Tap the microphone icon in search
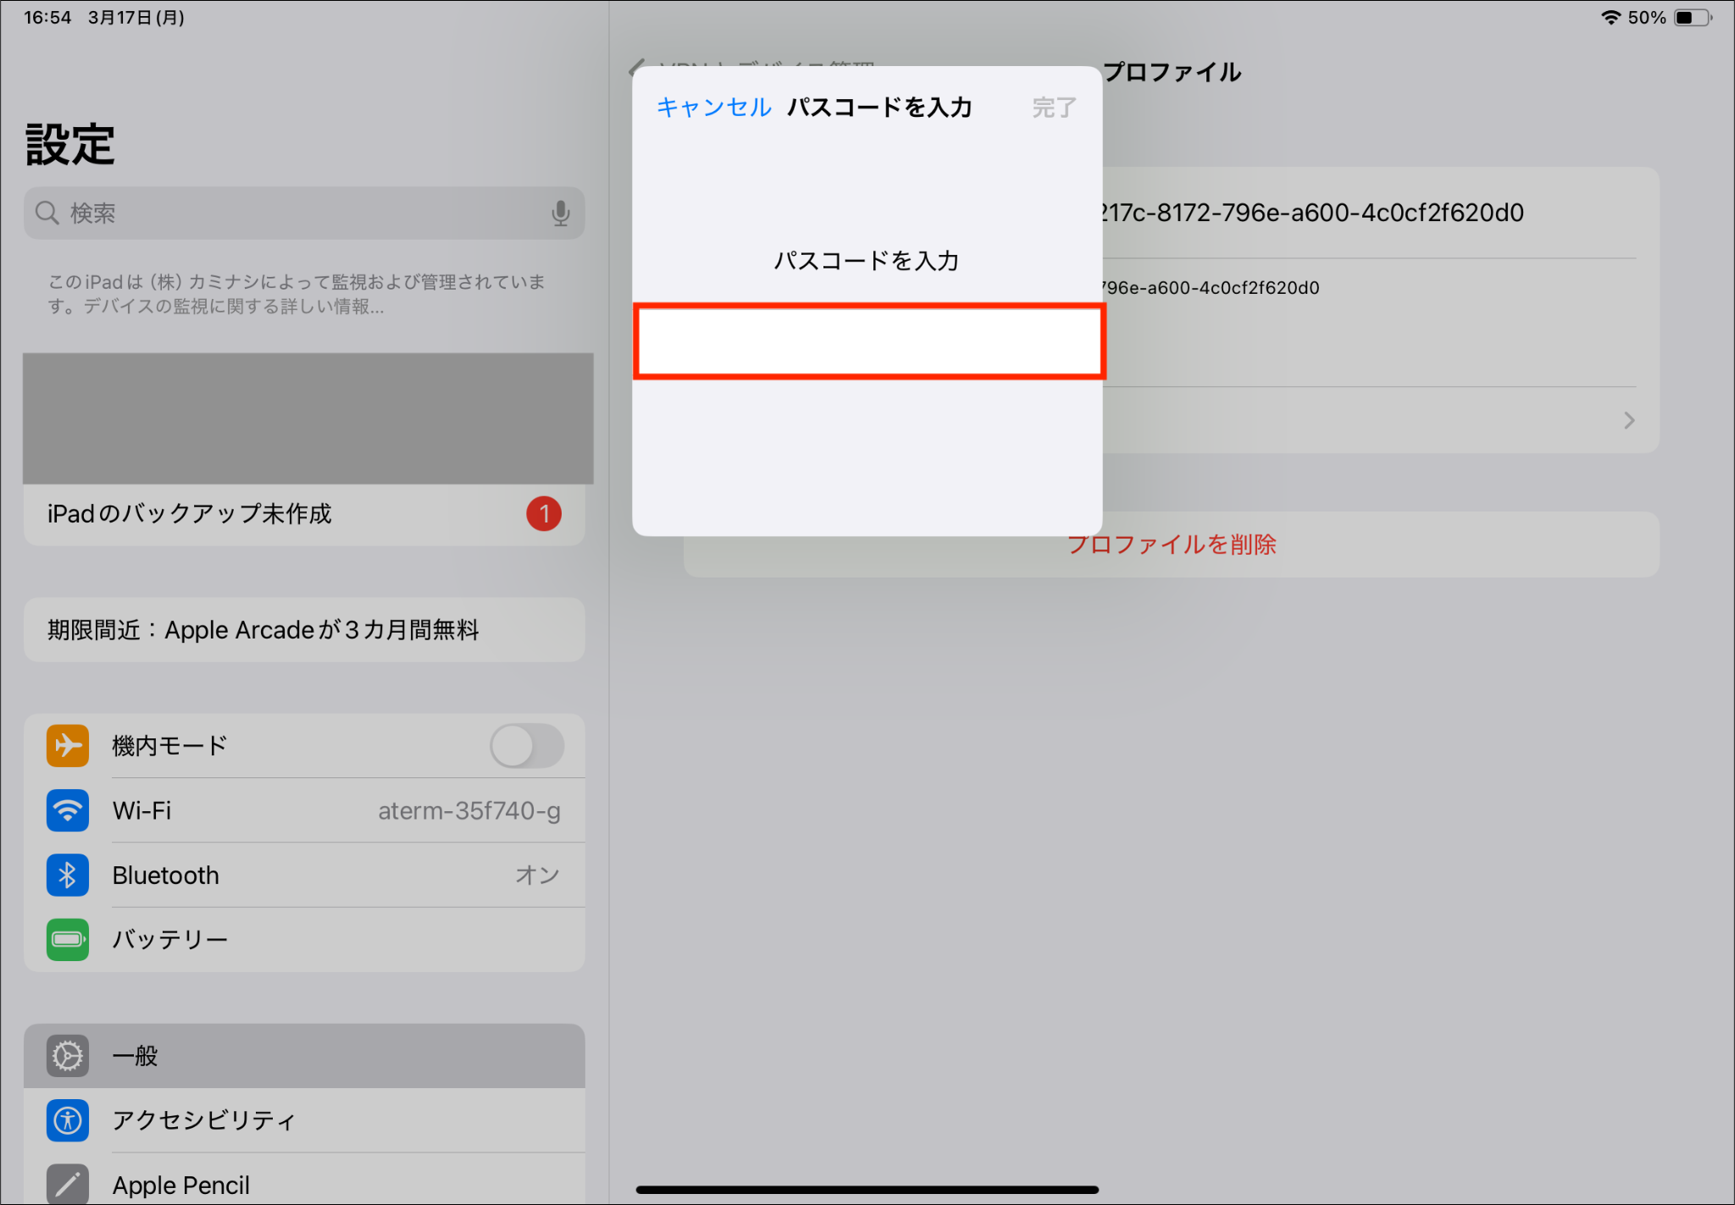This screenshot has height=1205, width=1735. pos(560,213)
